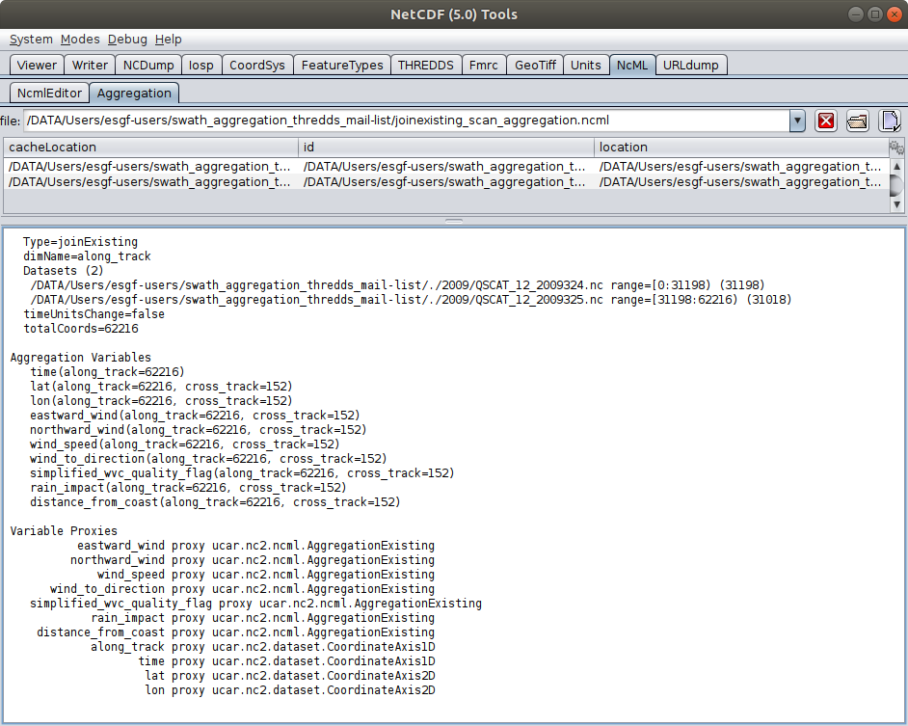This screenshot has height=726, width=908.
Task: Click the table scrollbar up arrow
Action: point(896,166)
